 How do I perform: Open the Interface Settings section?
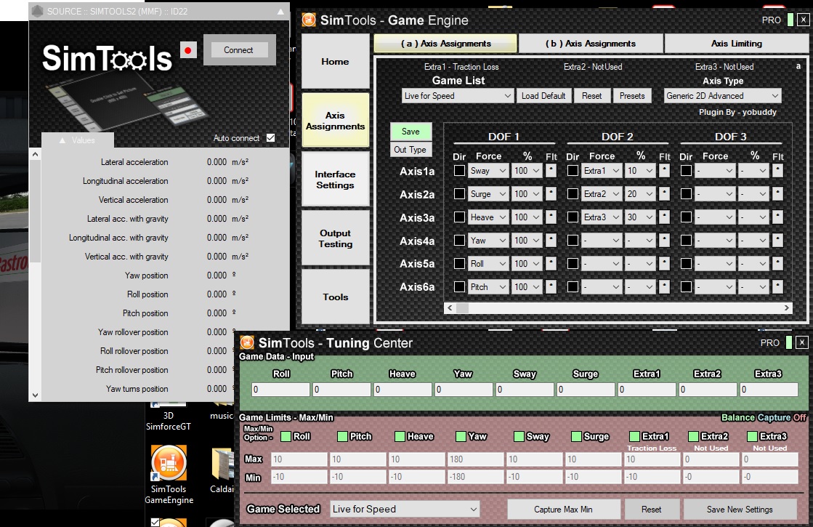pyautogui.click(x=335, y=180)
